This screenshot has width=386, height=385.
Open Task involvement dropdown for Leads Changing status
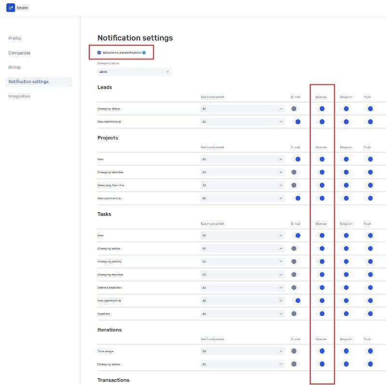click(x=243, y=109)
